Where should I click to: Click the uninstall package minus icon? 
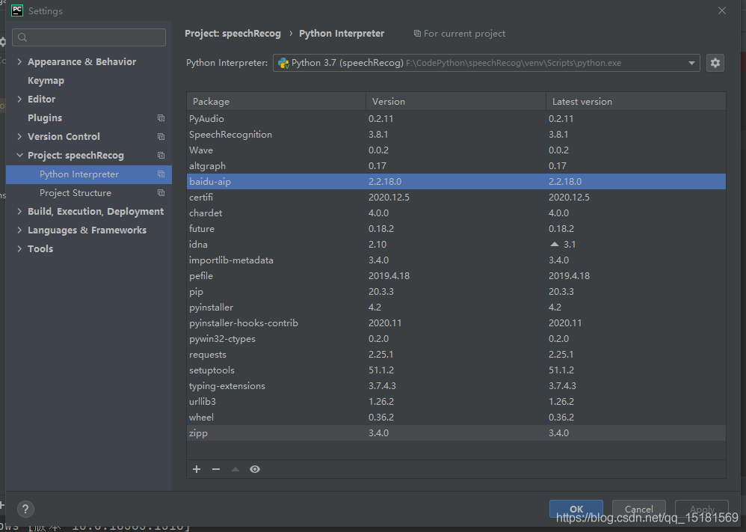216,469
